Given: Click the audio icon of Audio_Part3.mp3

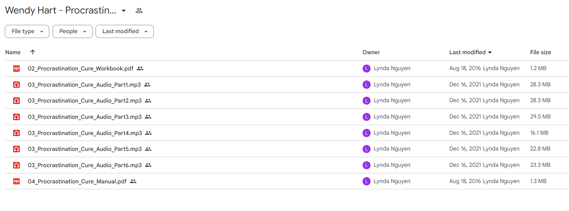Looking at the screenshot, I should pyautogui.click(x=16, y=117).
